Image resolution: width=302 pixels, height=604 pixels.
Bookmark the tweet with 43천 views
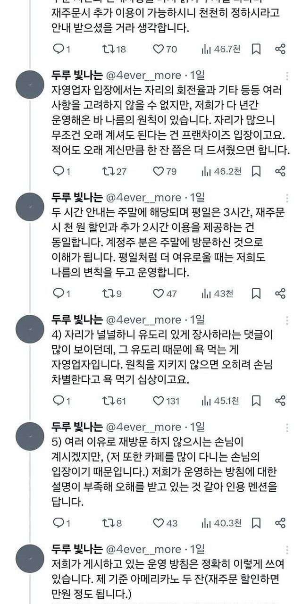click(x=256, y=294)
